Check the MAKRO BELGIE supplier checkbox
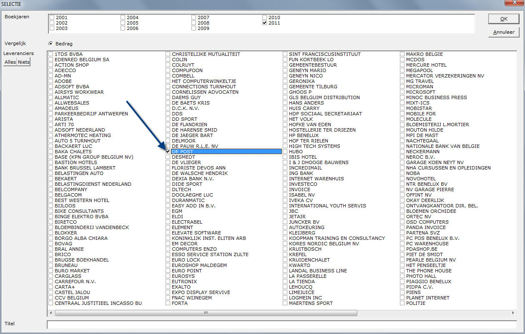The image size is (525, 334). pyautogui.click(x=402, y=54)
